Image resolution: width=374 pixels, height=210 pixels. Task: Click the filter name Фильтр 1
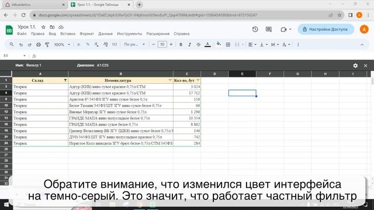click(34, 65)
